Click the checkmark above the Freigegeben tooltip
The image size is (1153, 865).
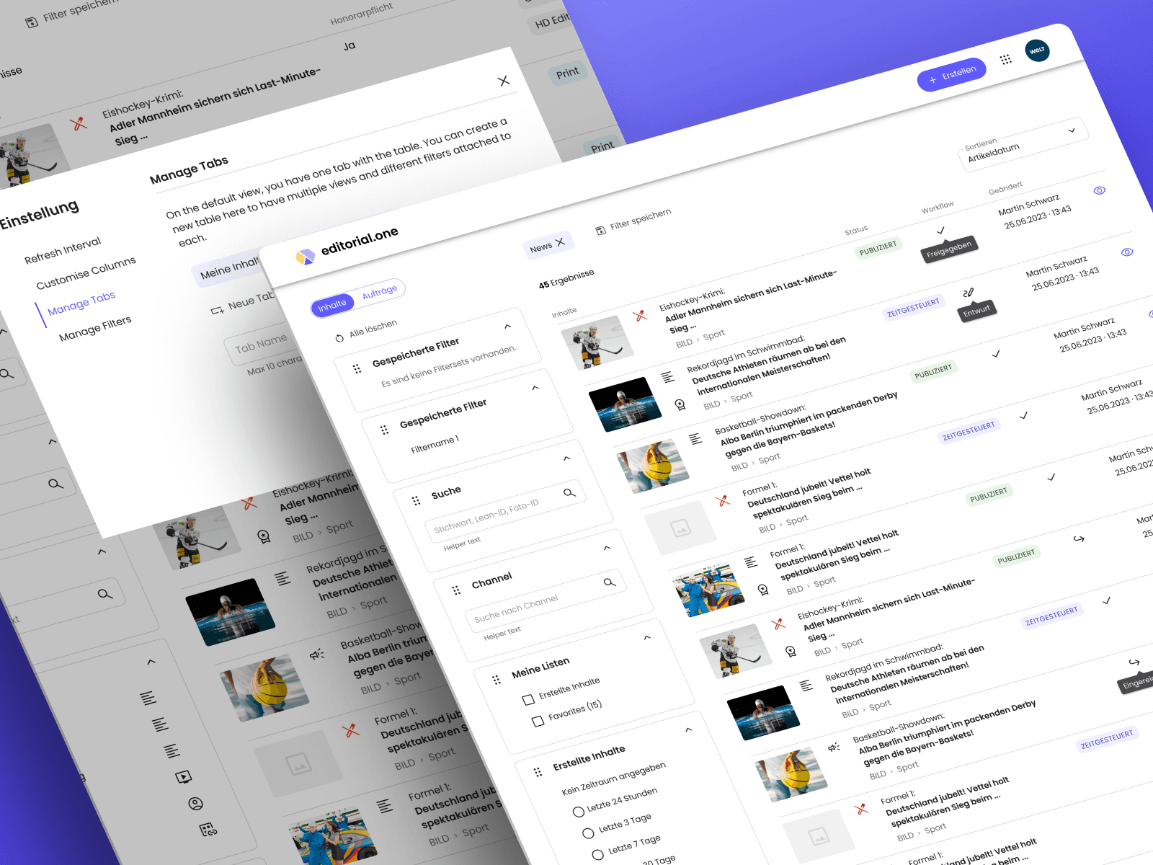[940, 231]
